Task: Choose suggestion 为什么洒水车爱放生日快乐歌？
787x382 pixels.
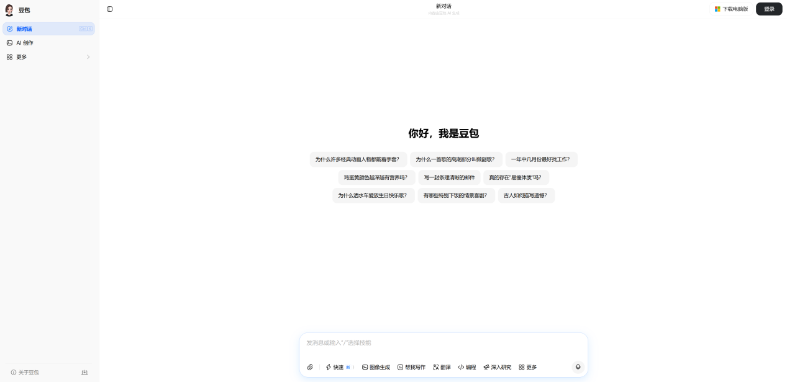Action: point(373,195)
